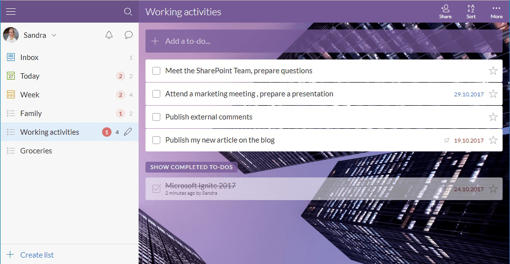
Task: Open the hamburger menu in sidebar
Action: pos(11,12)
